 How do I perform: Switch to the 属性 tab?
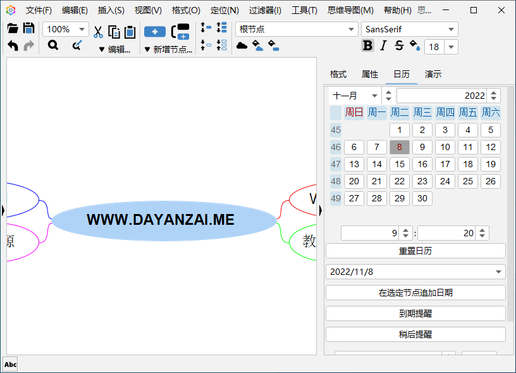click(369, 74)
